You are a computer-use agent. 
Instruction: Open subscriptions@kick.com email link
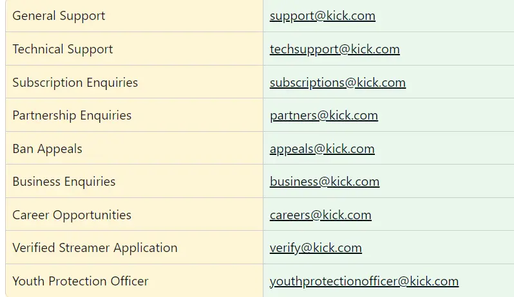point(338,82)
